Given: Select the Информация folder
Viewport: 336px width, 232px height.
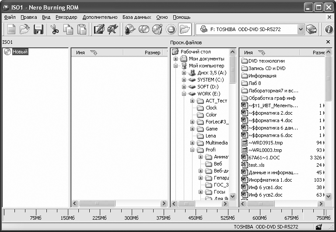Looking at the screenshot, I should point(262,76).
